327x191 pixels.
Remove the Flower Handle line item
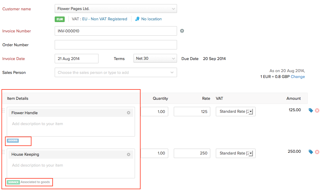click(317, 111)
